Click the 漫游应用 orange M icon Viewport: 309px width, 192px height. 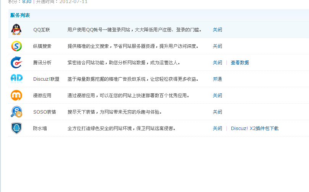click(16, 95)
